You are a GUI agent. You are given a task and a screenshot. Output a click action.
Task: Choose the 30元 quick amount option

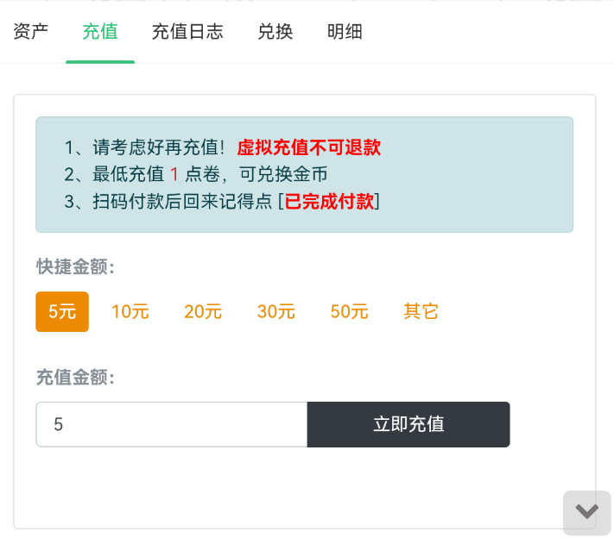pyautogui.click(x=276, y=311)
